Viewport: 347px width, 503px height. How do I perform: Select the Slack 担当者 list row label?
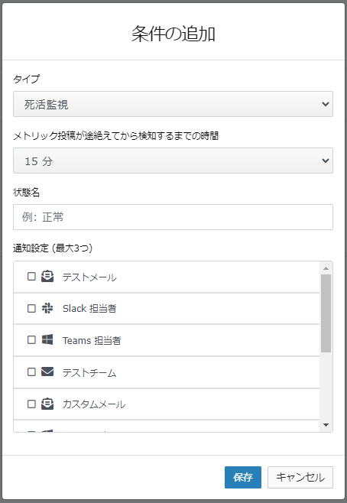pos(89,308)
